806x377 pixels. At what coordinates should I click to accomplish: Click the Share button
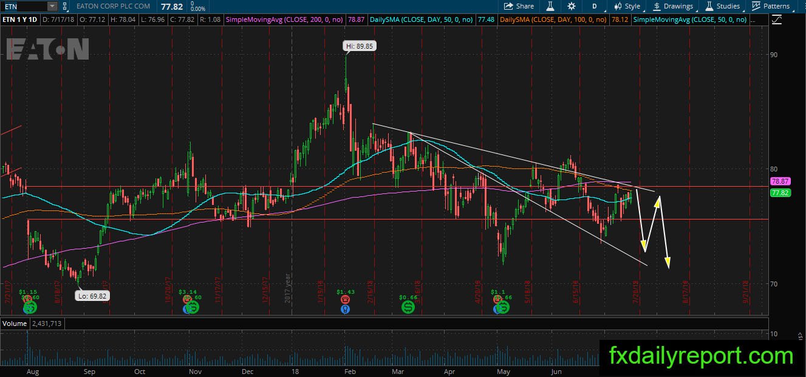(519, 6)
